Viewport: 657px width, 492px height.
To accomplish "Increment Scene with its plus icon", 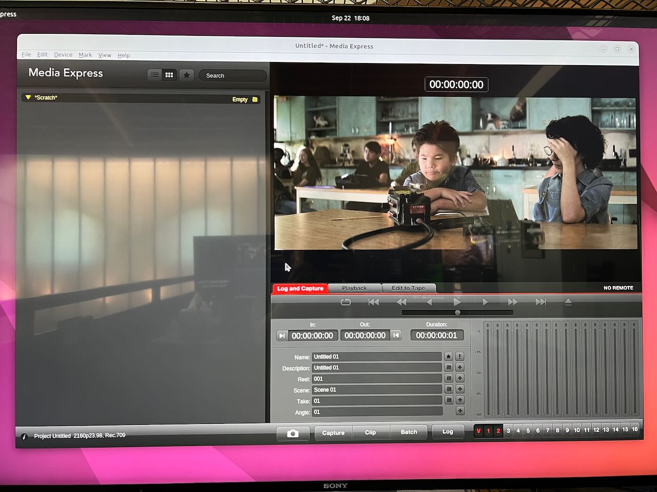I will [x=459, y=389].
